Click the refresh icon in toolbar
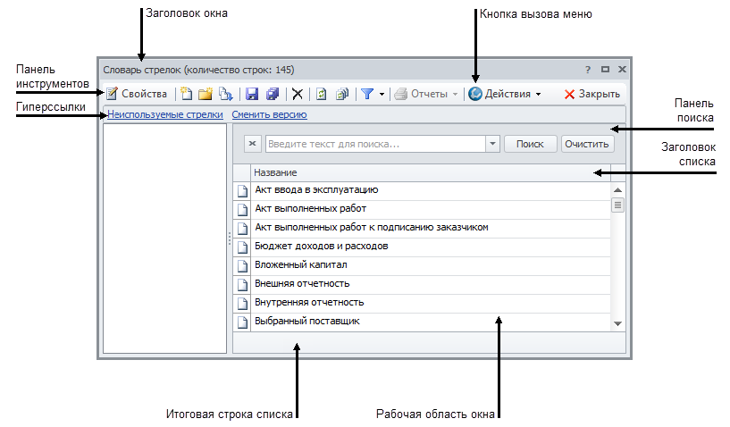 (x=322, y=94)
